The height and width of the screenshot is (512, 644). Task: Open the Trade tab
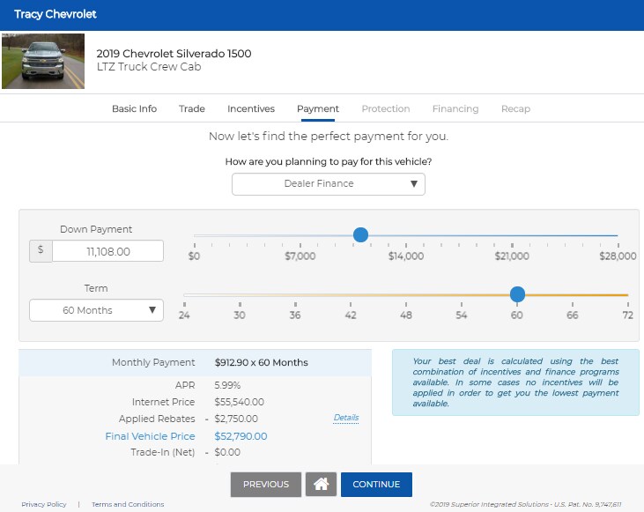tap(192, 109)
